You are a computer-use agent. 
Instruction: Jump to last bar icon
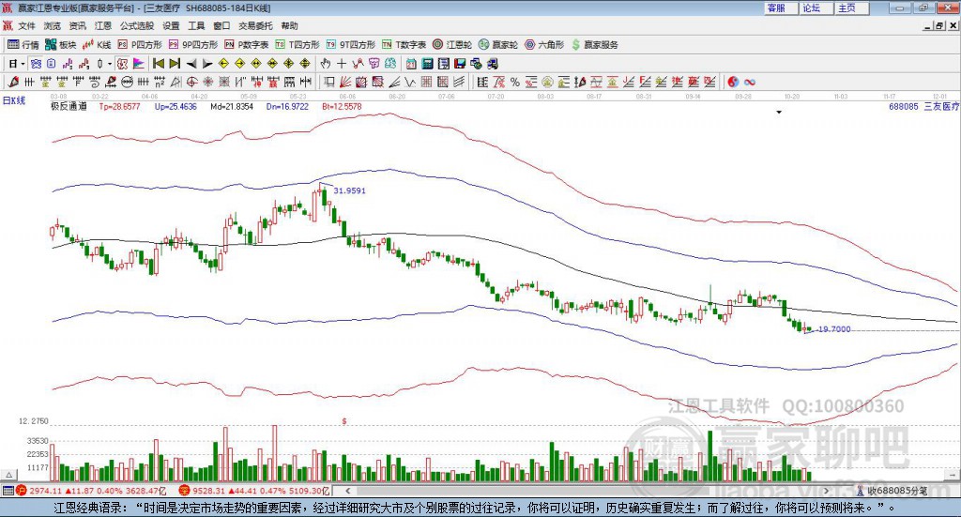click(175, 64)
